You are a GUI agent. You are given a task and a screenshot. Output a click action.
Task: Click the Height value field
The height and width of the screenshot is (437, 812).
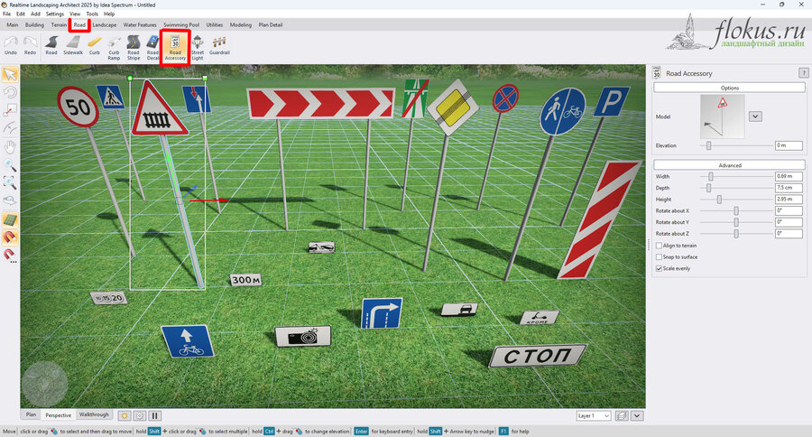point(789,199)
